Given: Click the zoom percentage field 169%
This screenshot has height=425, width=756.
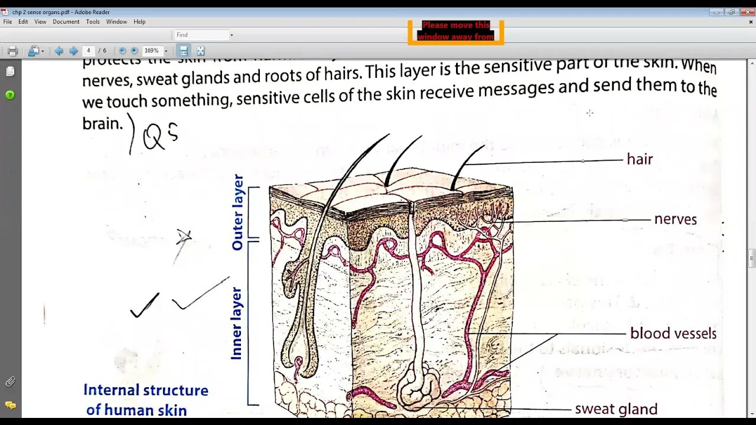Looking at the screenshot, I should (152, 51).
